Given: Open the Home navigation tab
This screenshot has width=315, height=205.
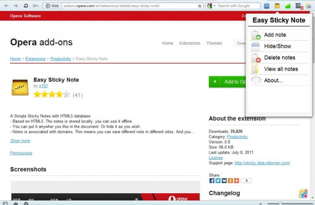Looking at the screenshot, I should pos(168,43).
